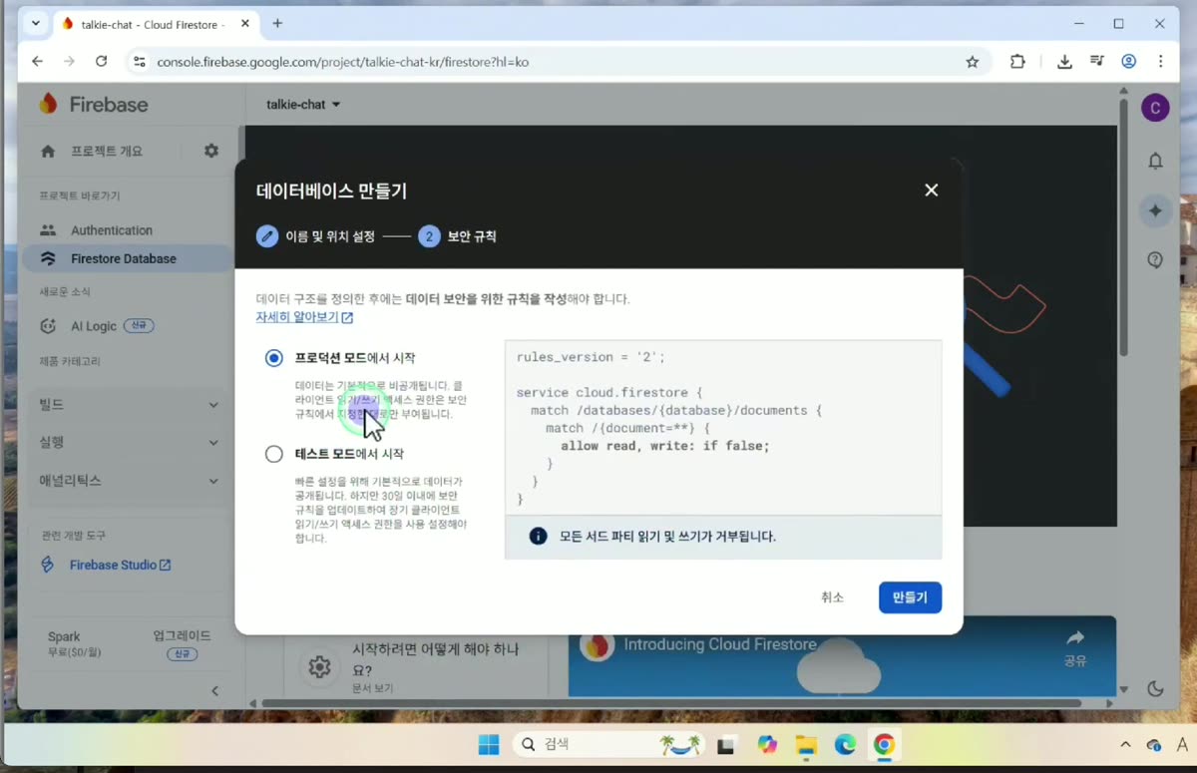Viewport: 1197px width, 773px height.
Task: Open the browser extensions puzzle icon
Action: [x=1017, y=61]
